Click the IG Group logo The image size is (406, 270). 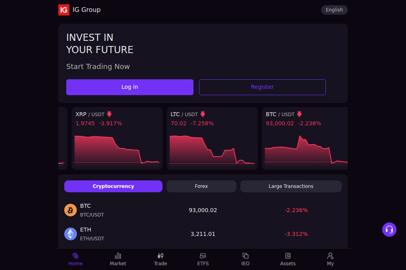(63, 10)
